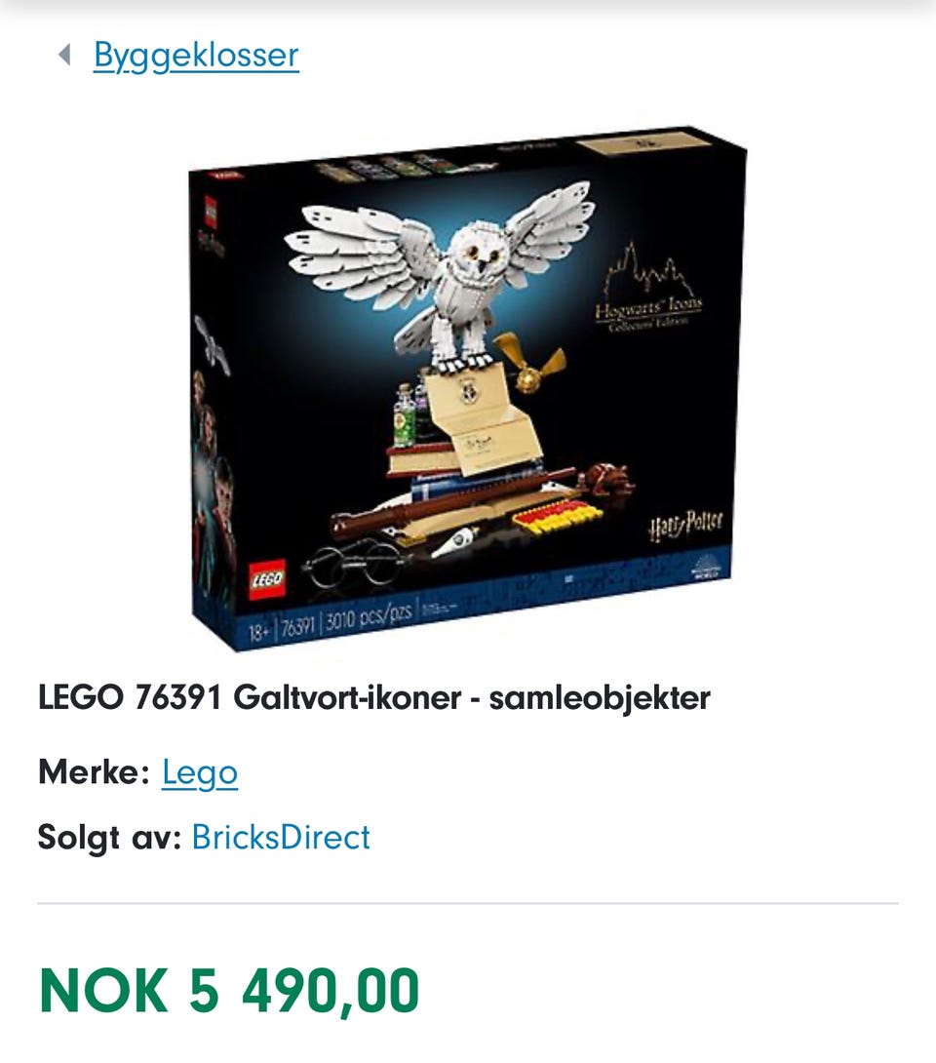
Task: Click the red LEGO logo on the box
Action: click(x=267, y=579)
